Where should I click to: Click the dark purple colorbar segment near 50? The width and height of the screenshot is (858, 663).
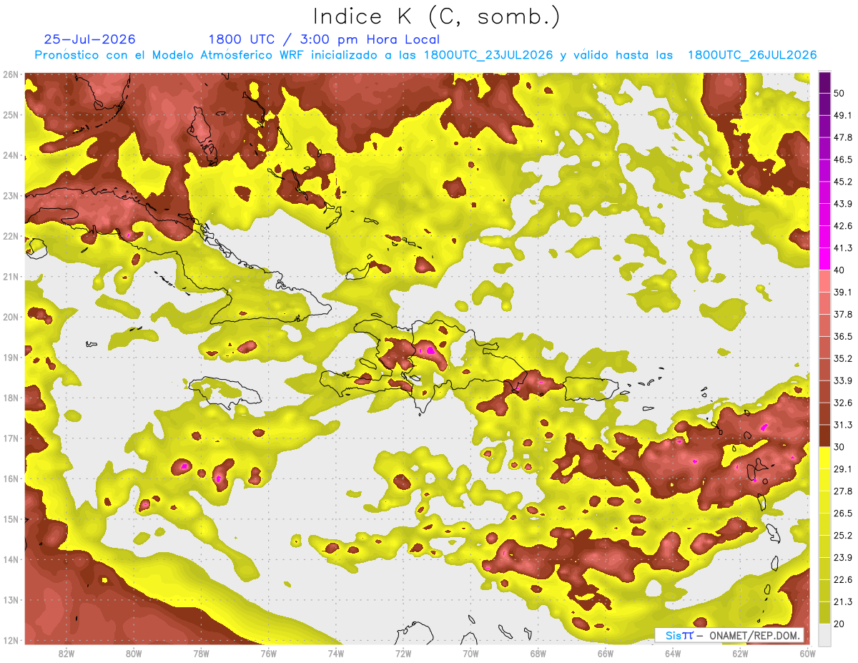(x=824, y=82)
